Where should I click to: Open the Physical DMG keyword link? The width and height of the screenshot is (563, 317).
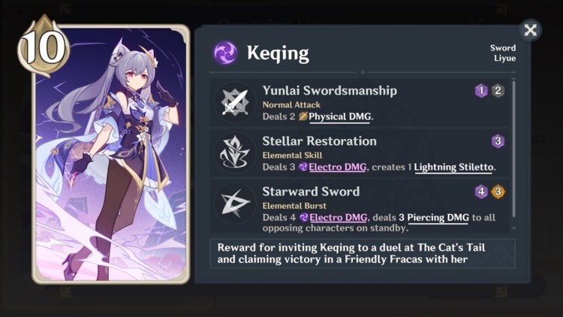click(x=339, y=116)
